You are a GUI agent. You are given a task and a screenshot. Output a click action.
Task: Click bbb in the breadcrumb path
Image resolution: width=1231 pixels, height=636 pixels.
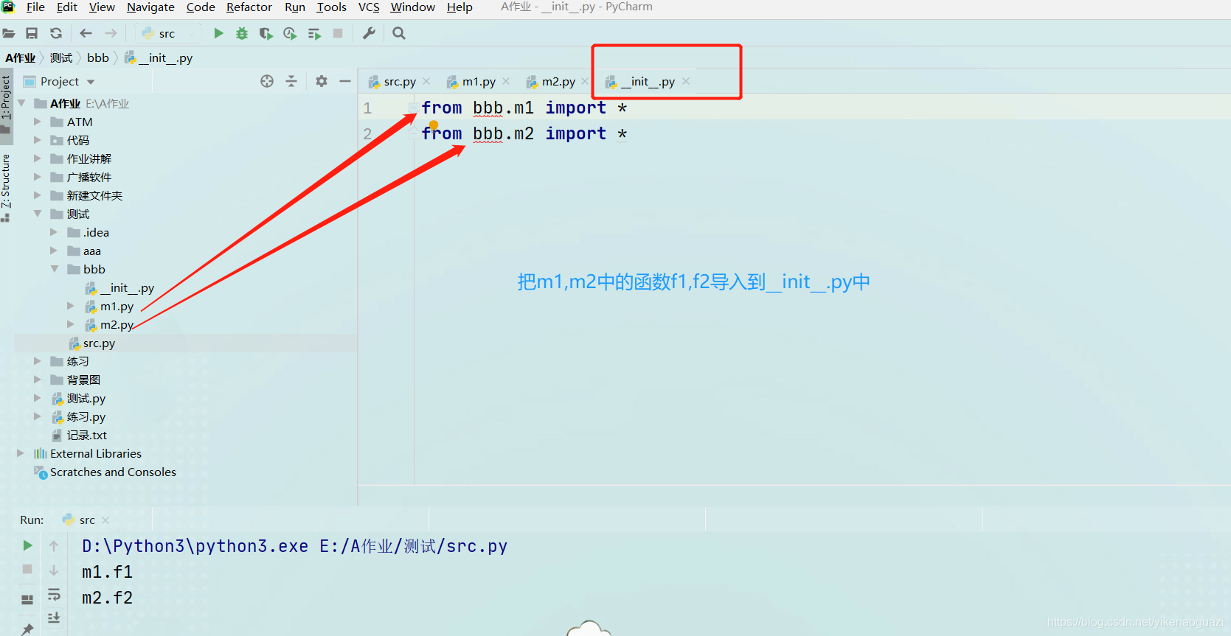[98, 57]
